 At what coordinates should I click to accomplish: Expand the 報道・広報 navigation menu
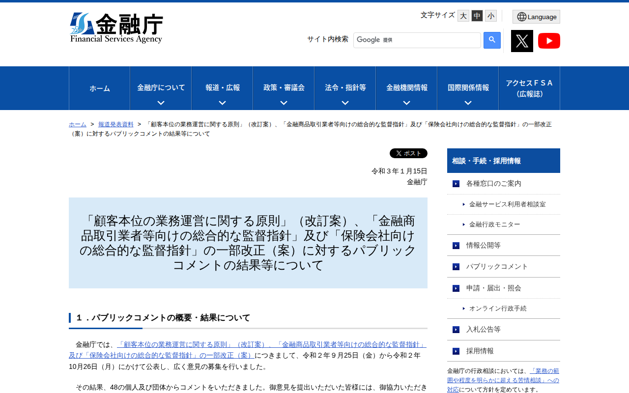(x=222, y=88)
